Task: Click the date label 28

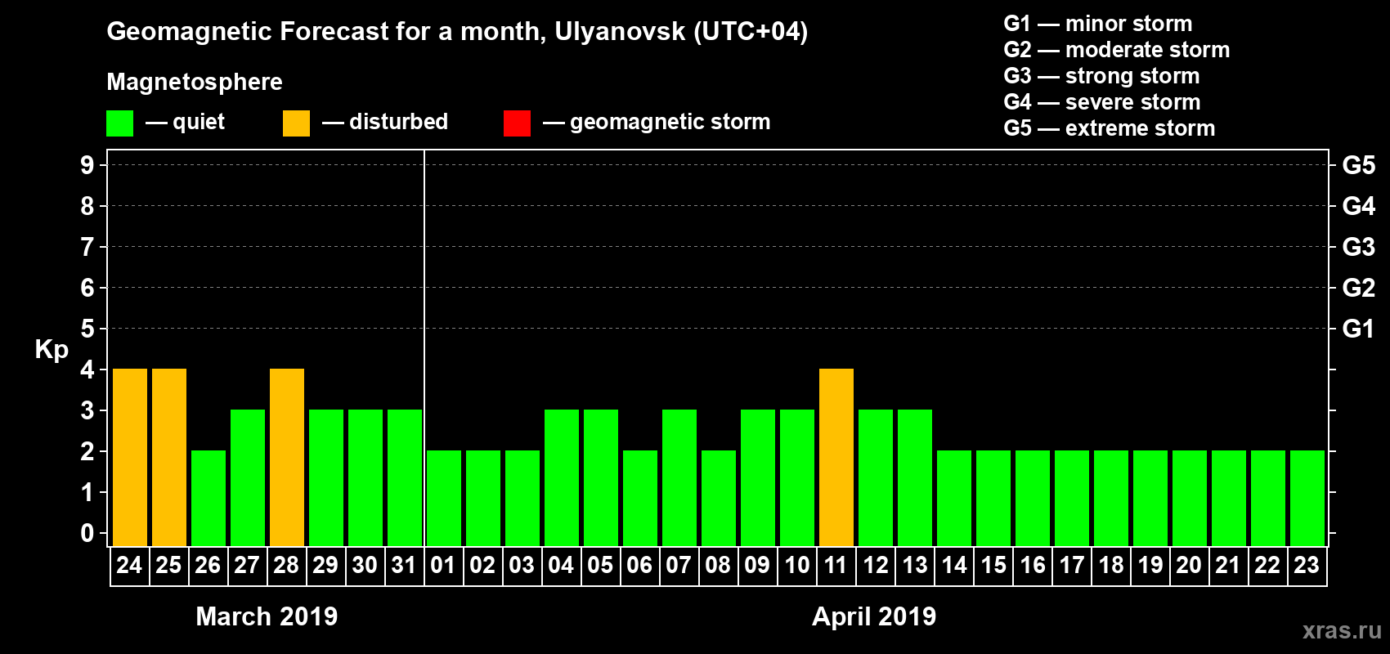Action: 286,566
